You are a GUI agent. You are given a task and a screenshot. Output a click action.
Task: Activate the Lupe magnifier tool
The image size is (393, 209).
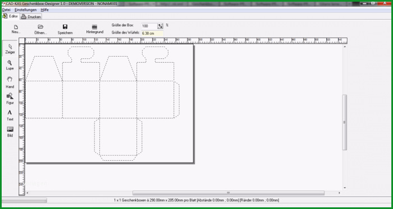(x=10, y=65)
